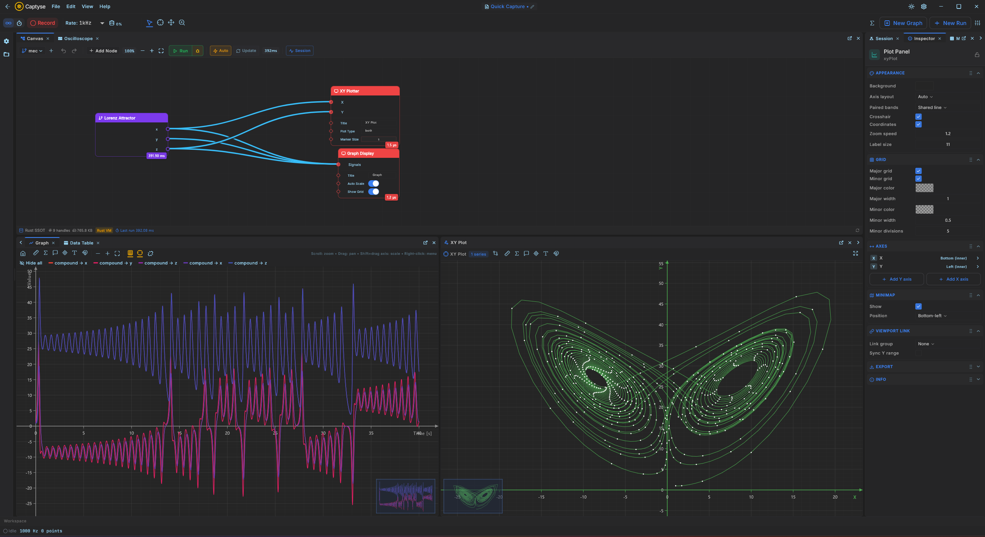Open the View menu
Viewport: 985px width, 537px height.
(x=87, y=7)
